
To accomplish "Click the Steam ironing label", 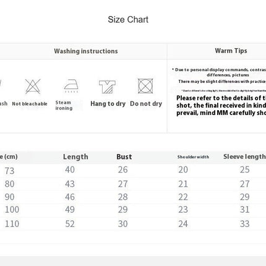I will coord(64,105).
